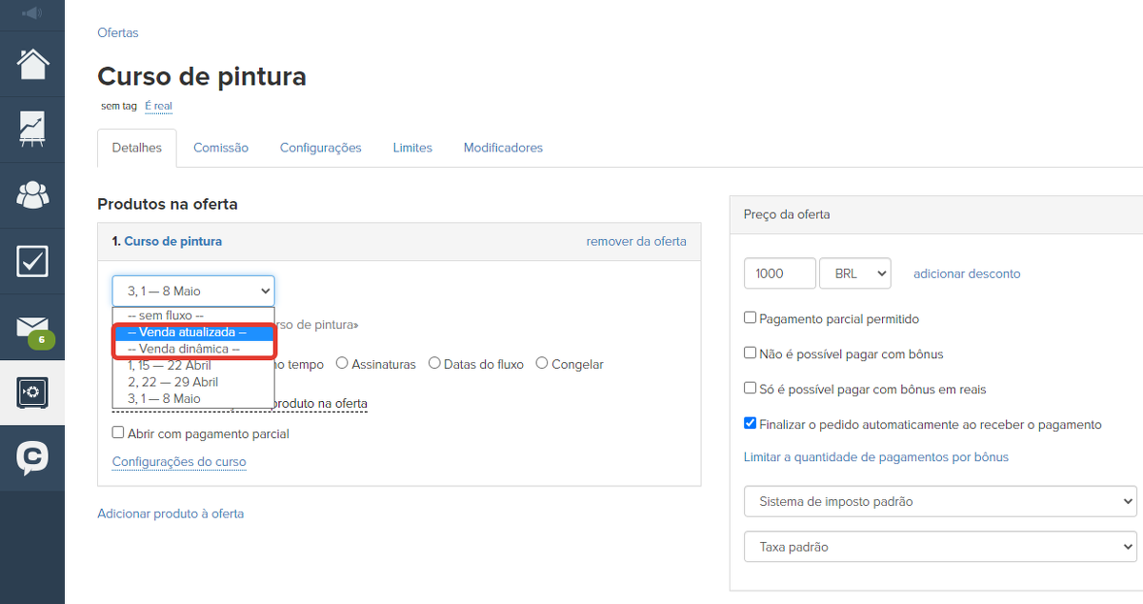Viewport: 1143px width, 604px height.
Task: Open the users group icon in sidebar
Action: [x=32, y=194]
